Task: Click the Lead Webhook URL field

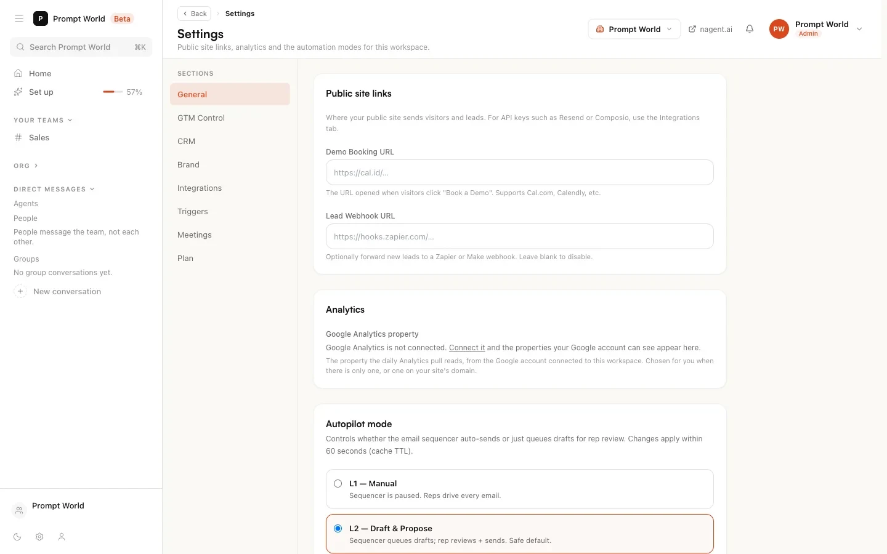Action: click(519, 236)
